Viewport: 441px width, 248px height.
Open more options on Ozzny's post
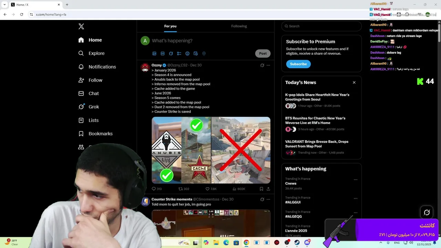pos(268,65)
